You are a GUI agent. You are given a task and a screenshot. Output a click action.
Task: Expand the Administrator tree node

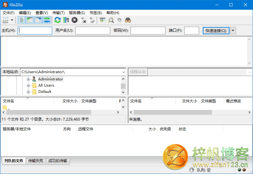coord(28,79)
